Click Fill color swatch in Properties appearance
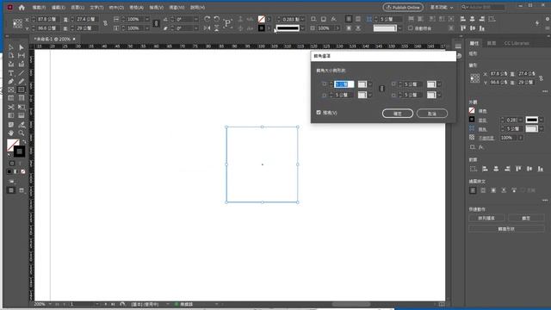 (472, 111)
